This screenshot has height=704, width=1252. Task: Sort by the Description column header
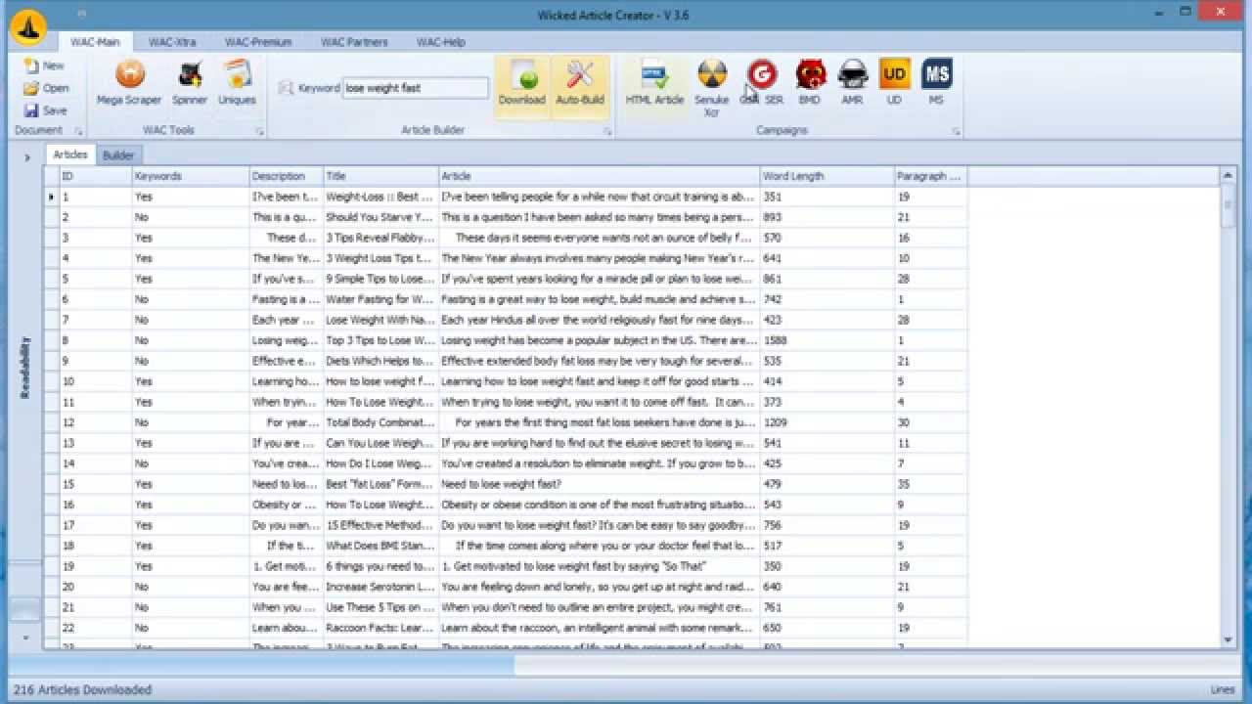[287, 176]
